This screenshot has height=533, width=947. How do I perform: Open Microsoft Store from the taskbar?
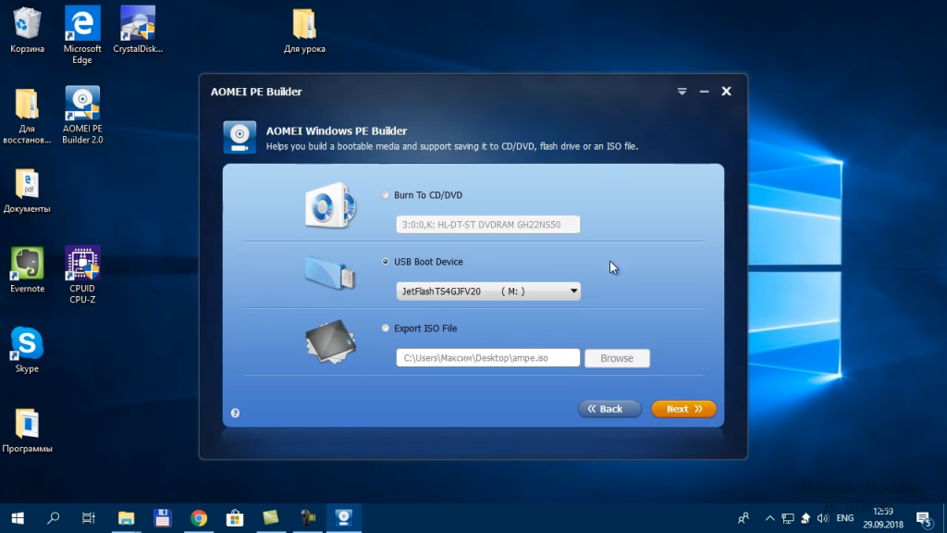click(234, 518)
